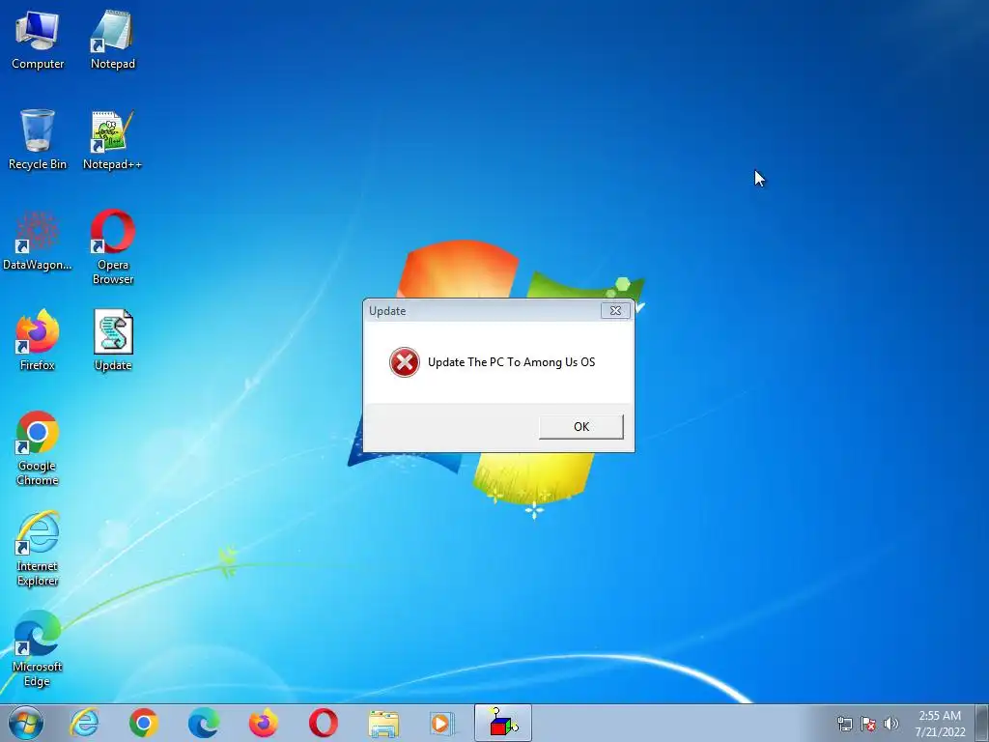
Task: Select the Internet Explorer desktop shortcut
Action: (38, 549)
